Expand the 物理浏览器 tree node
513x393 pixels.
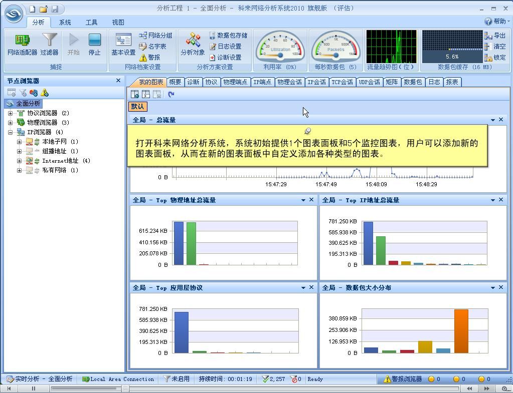pos(10,123)
